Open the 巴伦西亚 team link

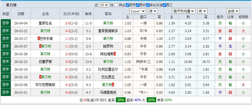coord(108,77)
